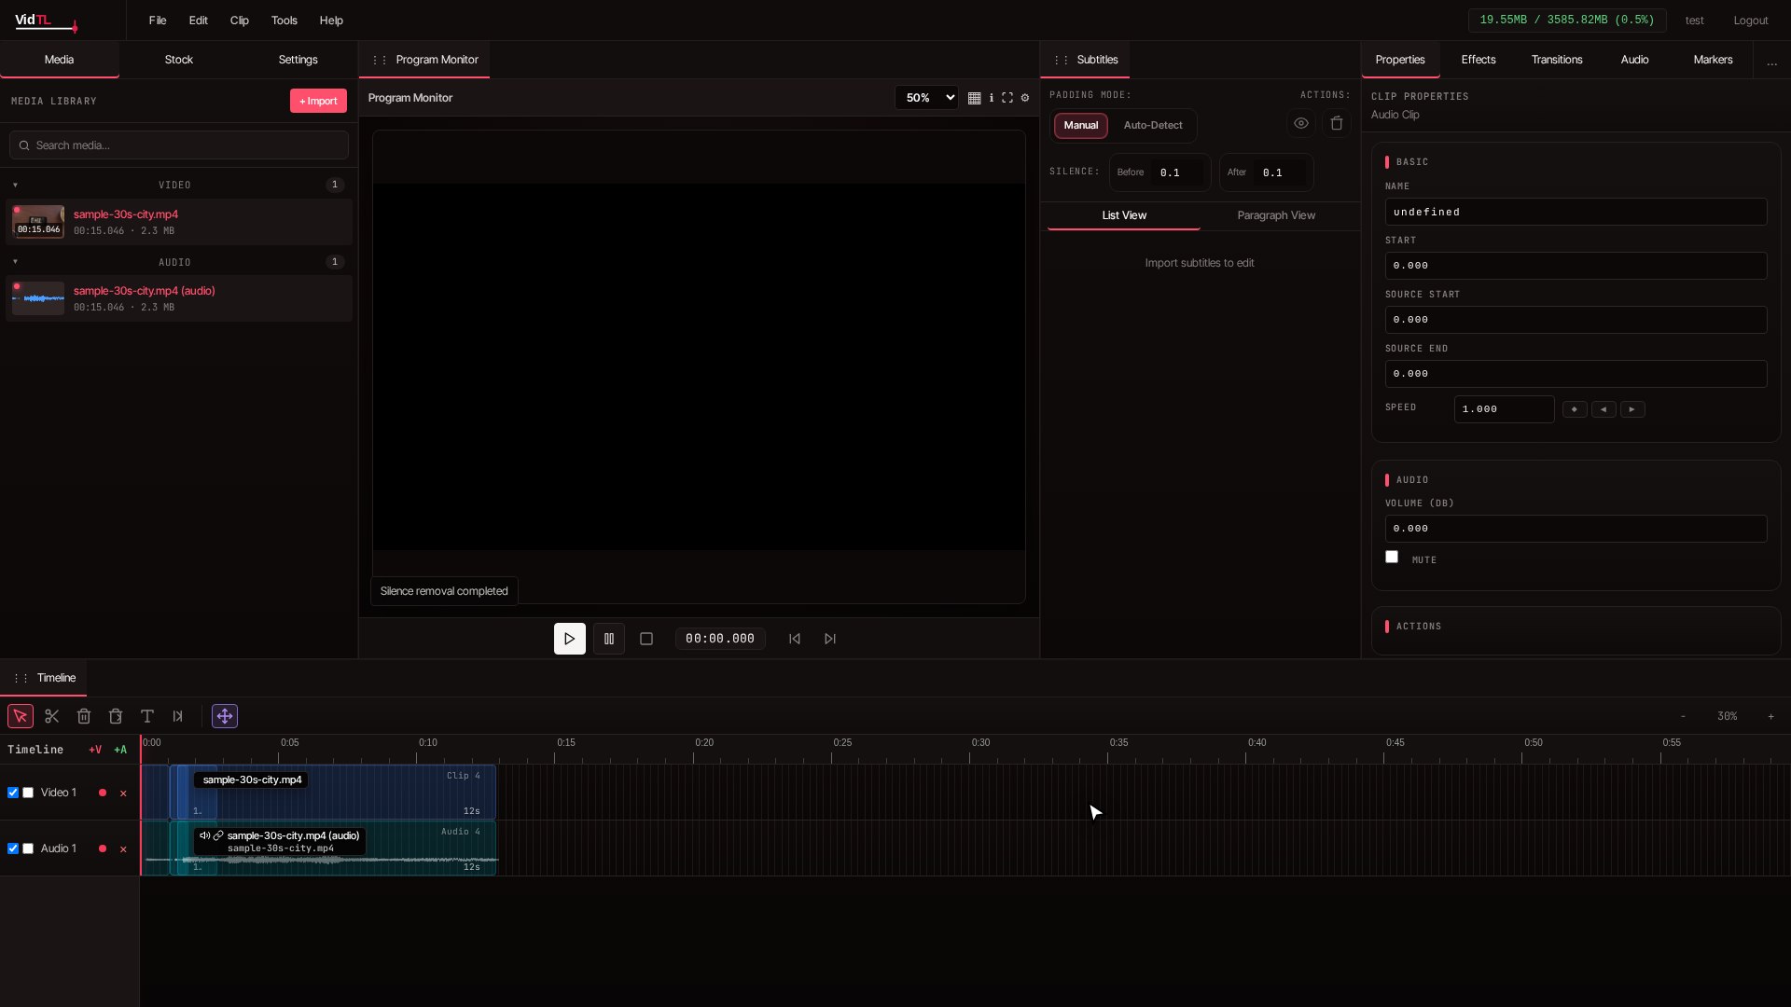The height and width of the screenshot is (1007, 1791).
Task: Switch to the Settings tab in media panel
Action: pyautogui.click(x=298, y=60)
